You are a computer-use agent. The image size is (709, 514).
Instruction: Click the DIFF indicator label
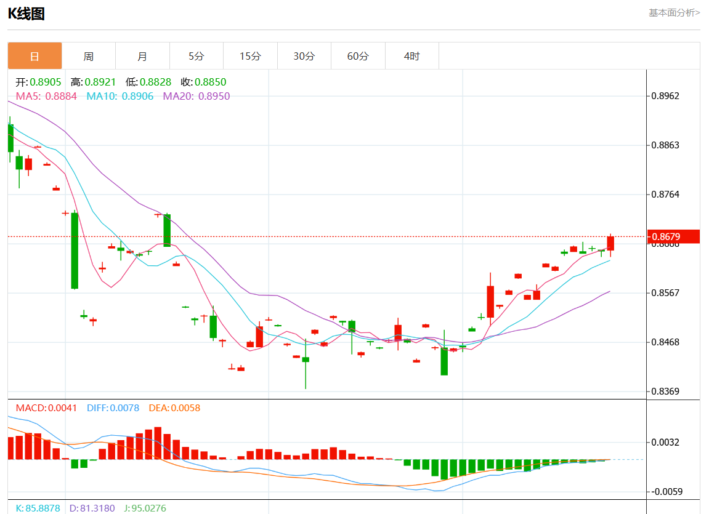[113, 408]
